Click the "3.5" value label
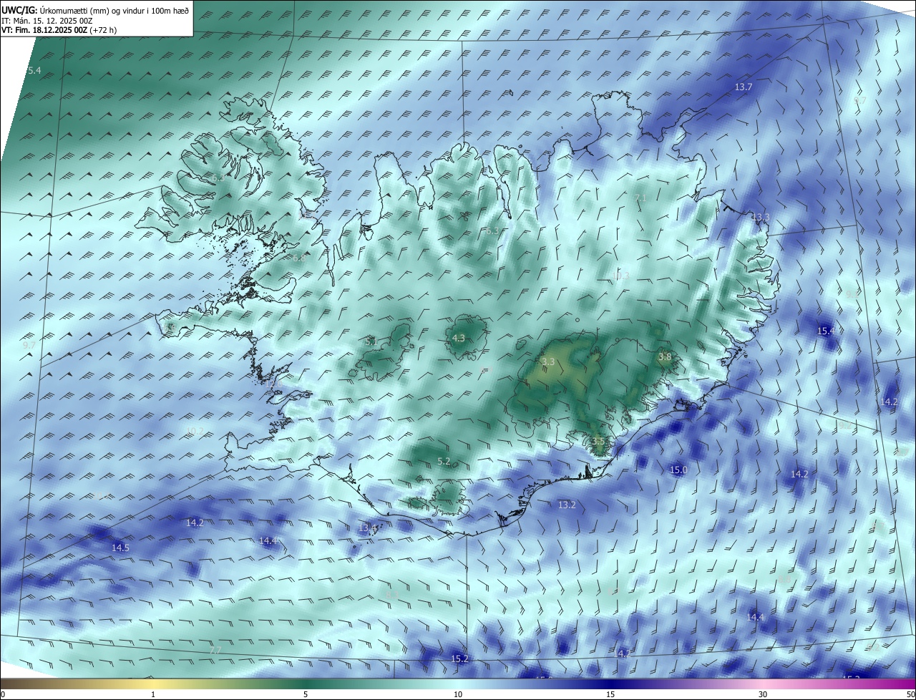 click(x=598, y=440)
